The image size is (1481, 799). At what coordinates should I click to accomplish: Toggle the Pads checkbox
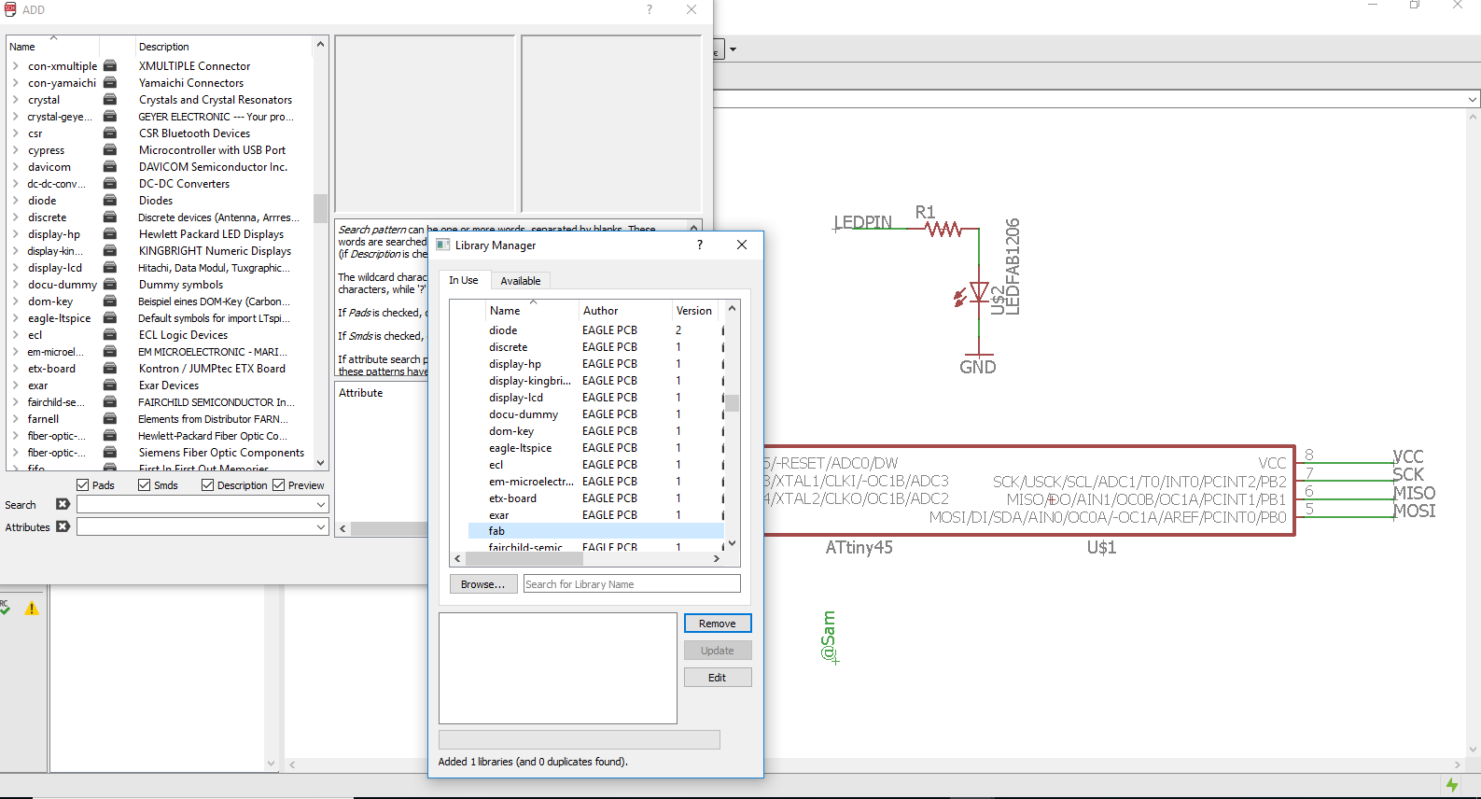83,485
